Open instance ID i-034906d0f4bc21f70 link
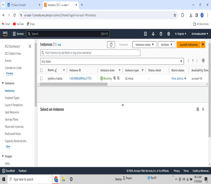Image resolution: width=211 pixels, height=184 pixels. 80,78
